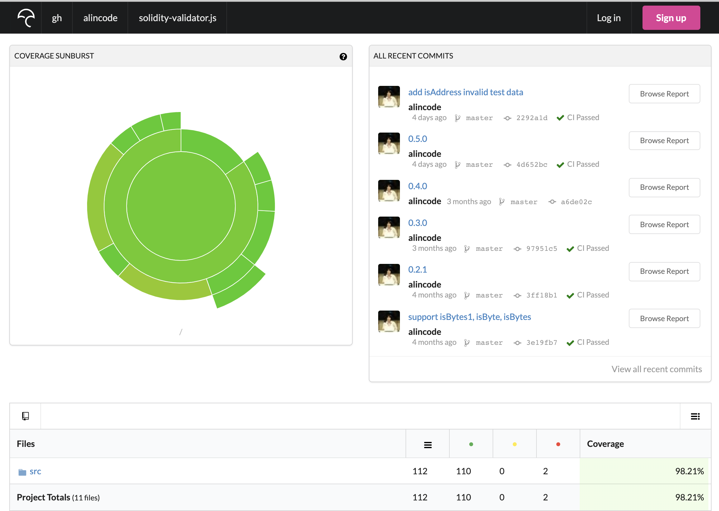This screenshot has width=719, height=511.
Task: Click View all recent commits
Action: pyautogui.click(x=656, y=369)
